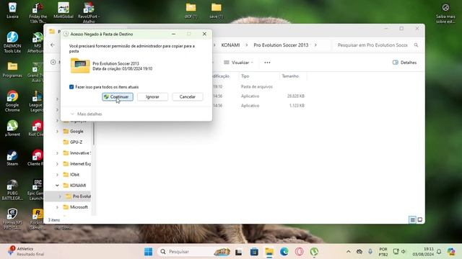Sort by Tipo column header
The height and width of the screenshot is (259, 462).
tap(245, 76)
